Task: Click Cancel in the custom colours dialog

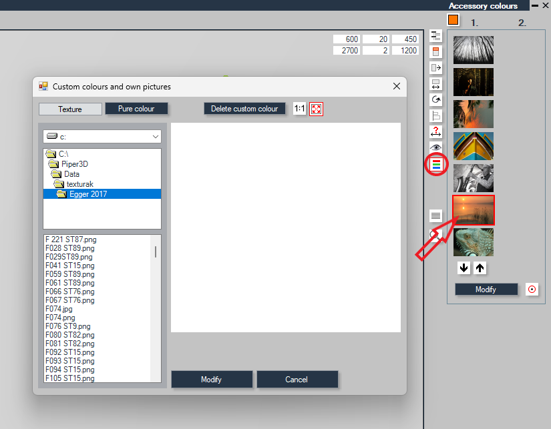Action: 297,380
